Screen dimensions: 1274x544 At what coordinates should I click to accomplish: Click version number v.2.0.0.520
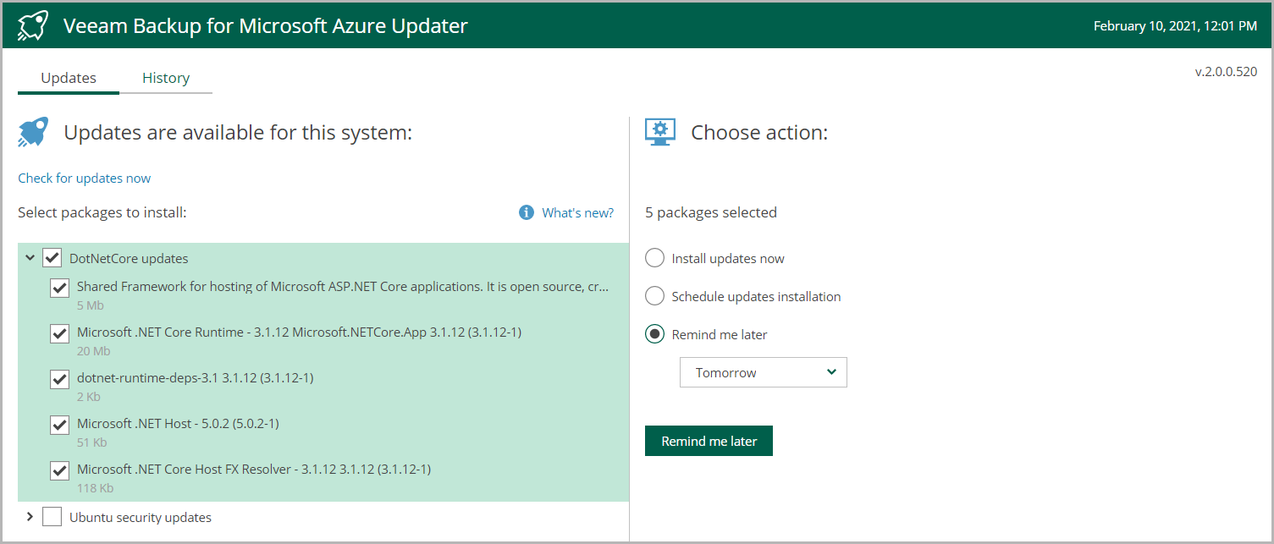tap(1226, 72)
